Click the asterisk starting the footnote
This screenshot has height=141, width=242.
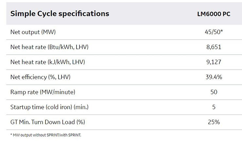click(11, 134)
